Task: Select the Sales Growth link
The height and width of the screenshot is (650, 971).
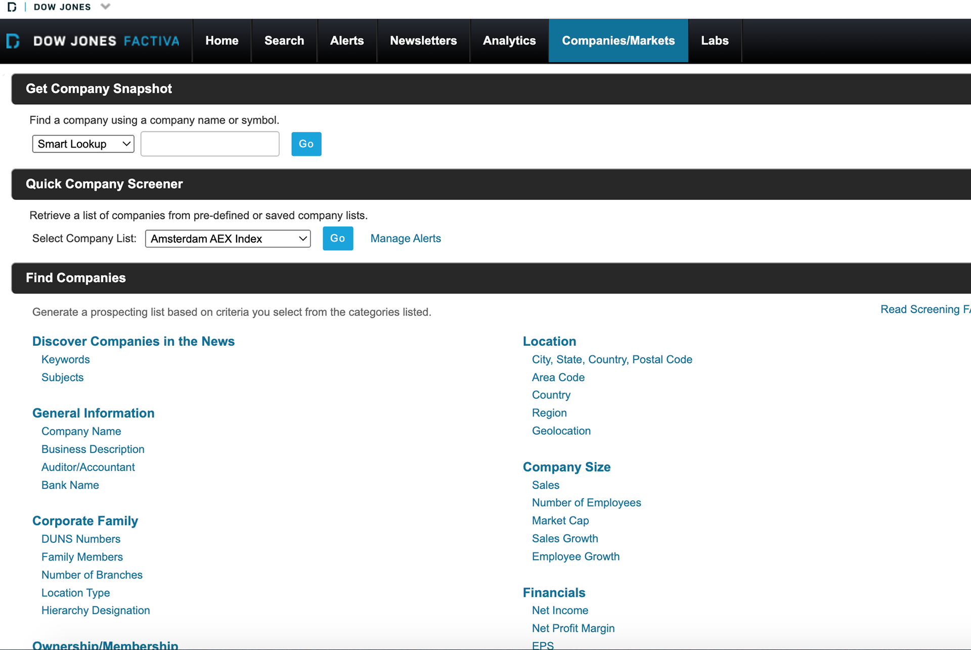Action: point(565,539)
